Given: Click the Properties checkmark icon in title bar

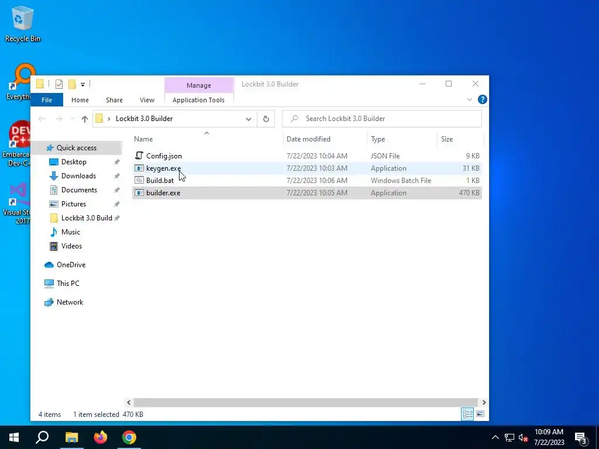Looking at the screenshot, I should click(x=59, y=84).
